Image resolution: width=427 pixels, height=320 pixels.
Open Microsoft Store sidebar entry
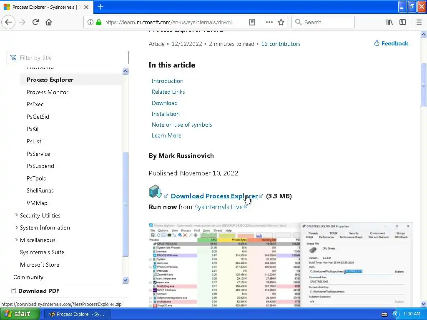pos(40,265)
